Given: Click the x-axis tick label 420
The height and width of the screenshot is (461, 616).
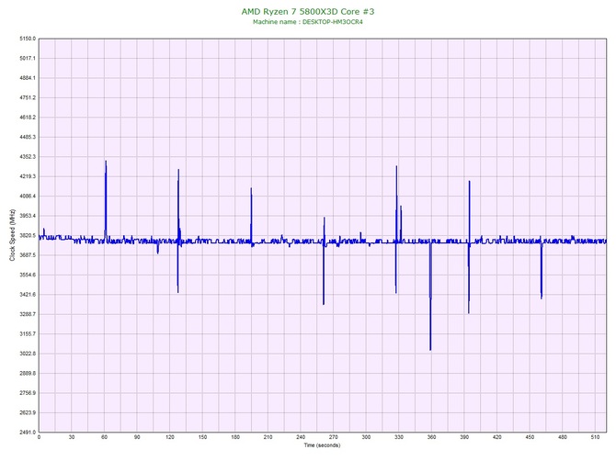Looking at the screenshot, I should [497, 437].
